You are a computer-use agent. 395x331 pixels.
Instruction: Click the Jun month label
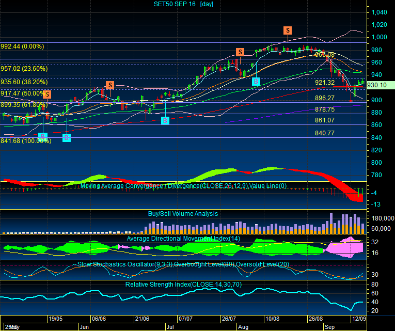click(x=84, y=327)
